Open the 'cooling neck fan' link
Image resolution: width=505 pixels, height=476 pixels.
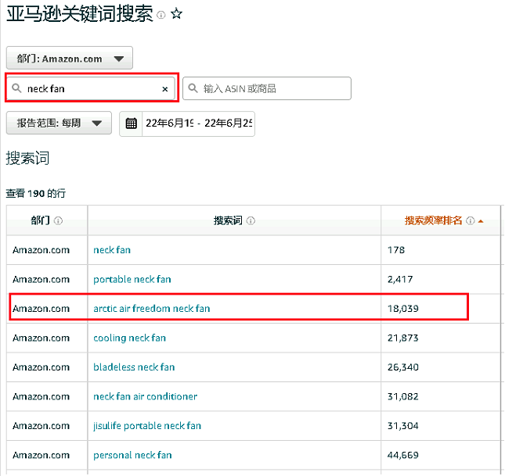(x=129, y=338)
